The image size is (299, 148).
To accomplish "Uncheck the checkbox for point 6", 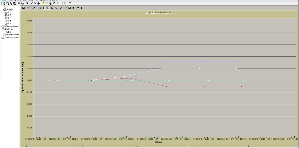I will (x=6, y=24).
